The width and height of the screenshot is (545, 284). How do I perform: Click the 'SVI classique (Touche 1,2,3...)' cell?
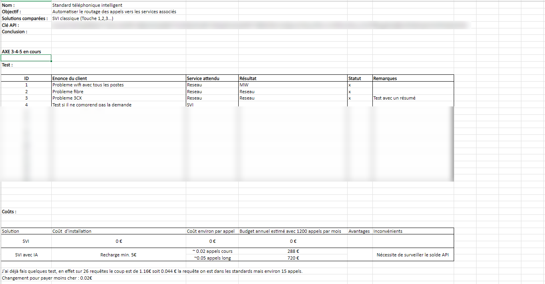click(119, 18)
